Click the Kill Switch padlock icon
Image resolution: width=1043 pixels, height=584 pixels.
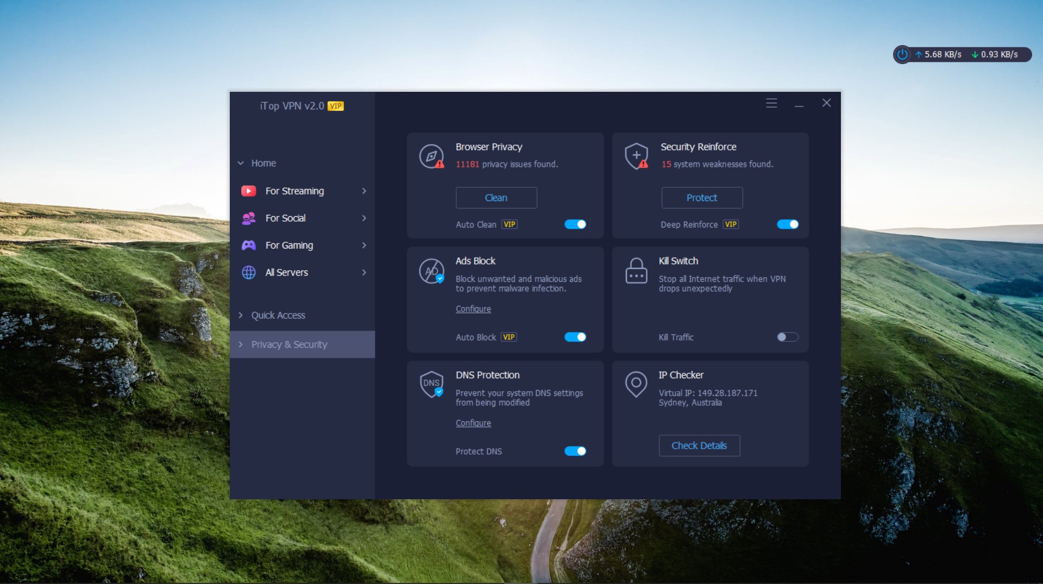(636, 271)
